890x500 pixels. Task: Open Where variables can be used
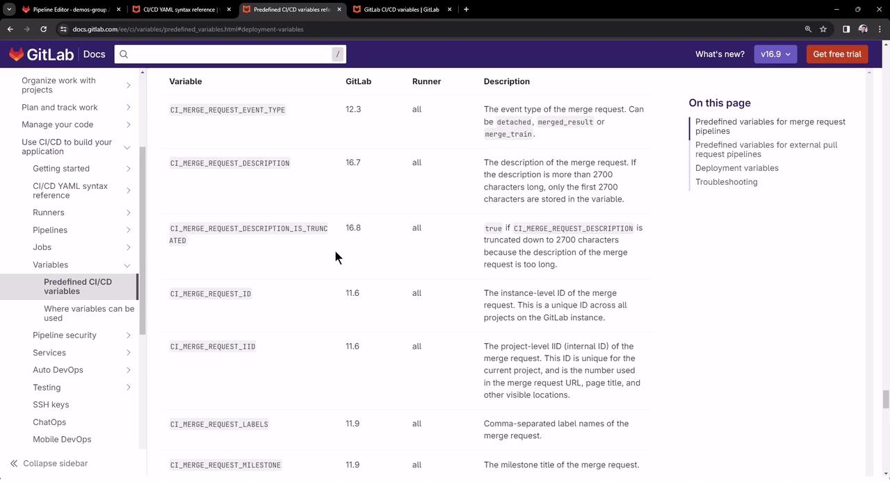click(88, 313)
